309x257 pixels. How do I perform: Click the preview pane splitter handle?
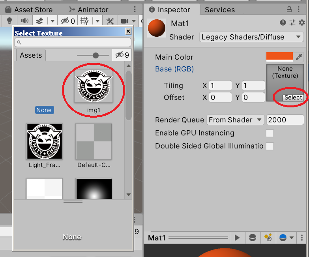[73, 202]
